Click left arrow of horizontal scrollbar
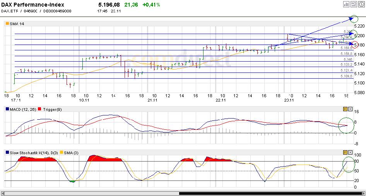The image size is (366, 196). click(x=3, y=193)
